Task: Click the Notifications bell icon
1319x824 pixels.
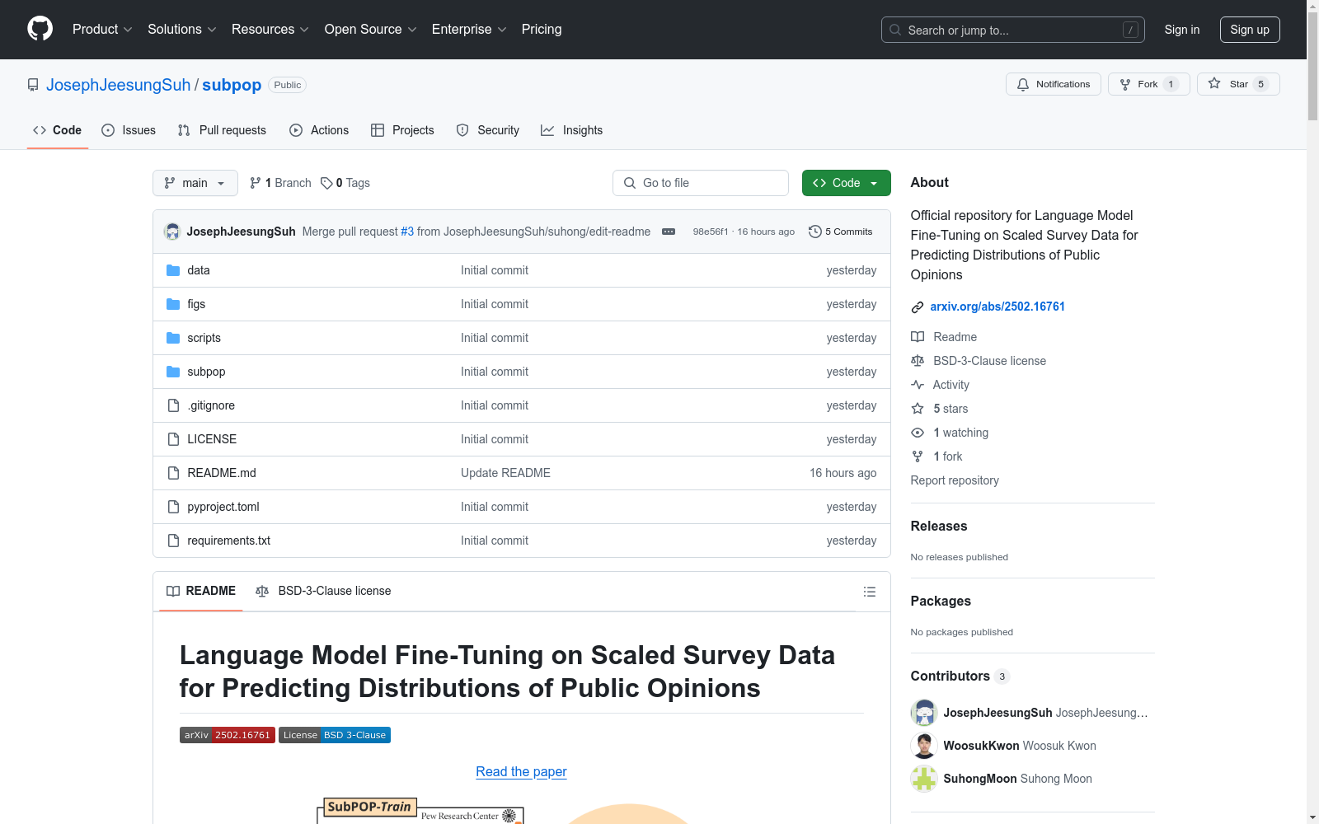Action: pos(1023,84)
